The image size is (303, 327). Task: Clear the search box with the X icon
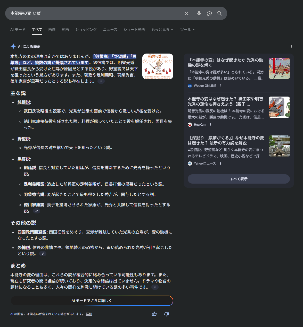[x=186, y=13]
